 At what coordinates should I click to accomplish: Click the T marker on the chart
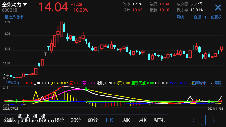coord(45,54)
